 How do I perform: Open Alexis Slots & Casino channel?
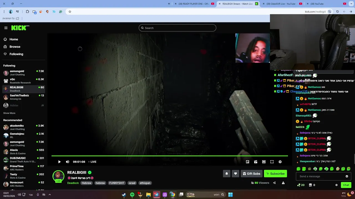[x=24, y=151]
